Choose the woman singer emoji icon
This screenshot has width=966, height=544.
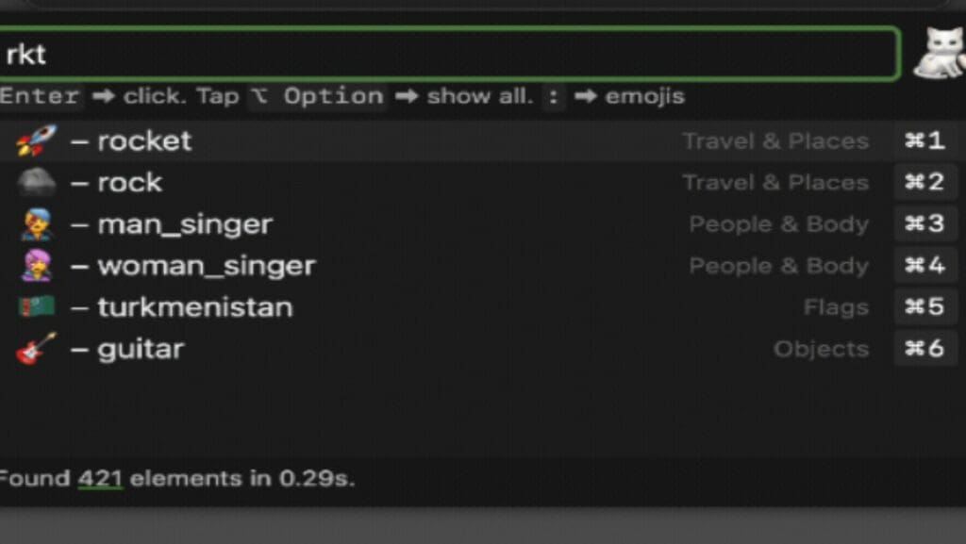[x=37, y=266]
